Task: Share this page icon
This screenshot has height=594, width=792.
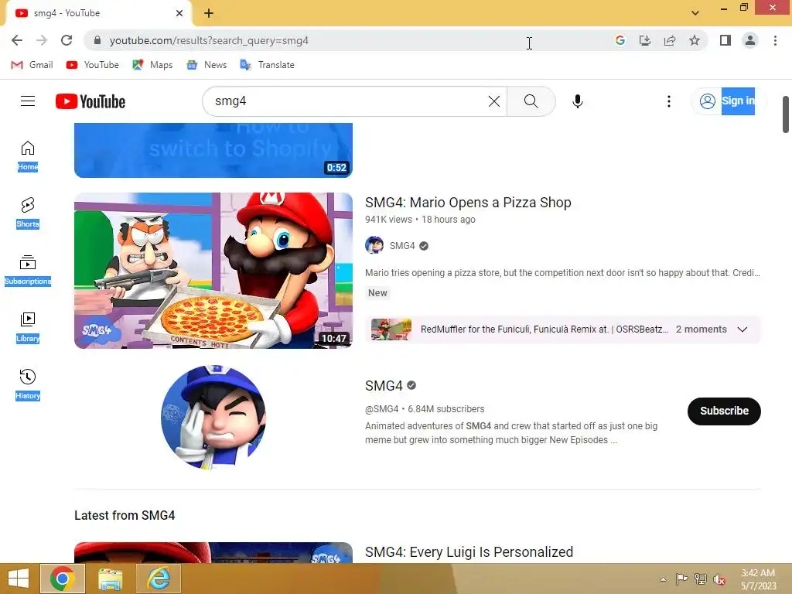Action: click(670, 40)
